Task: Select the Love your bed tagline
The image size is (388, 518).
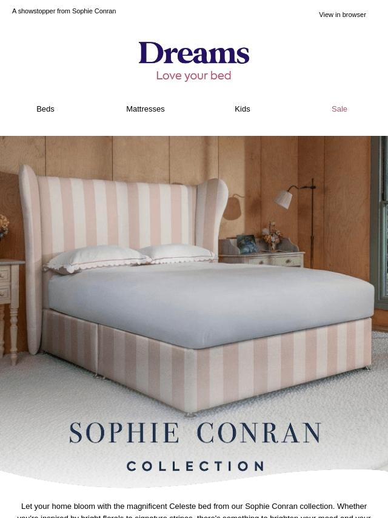Action: pos(194,76)
